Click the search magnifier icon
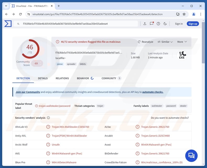The width and height of the screenshot is (207, 168). (x=18, y=24)
